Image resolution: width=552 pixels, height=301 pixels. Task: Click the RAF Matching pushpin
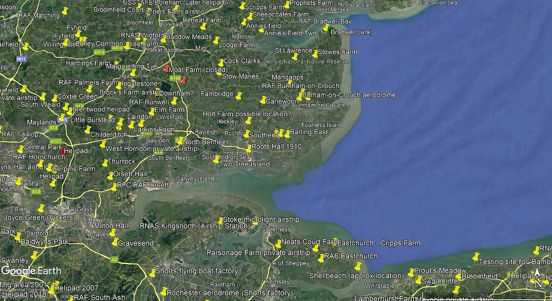[65, 11]
